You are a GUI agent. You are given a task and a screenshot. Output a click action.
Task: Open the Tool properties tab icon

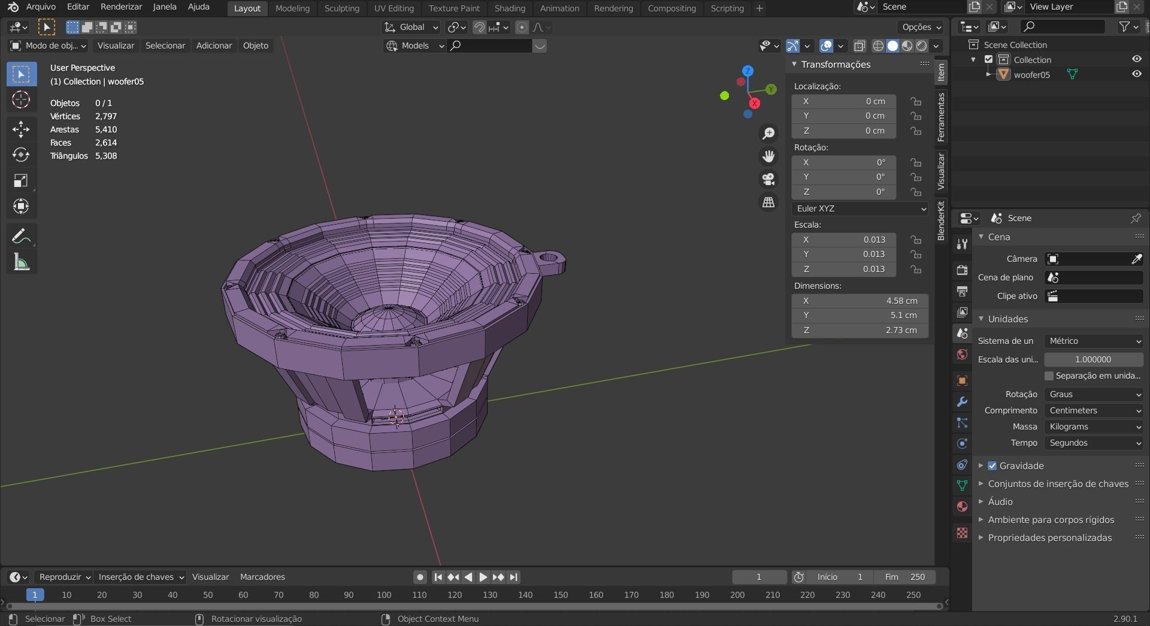(962, 244)
